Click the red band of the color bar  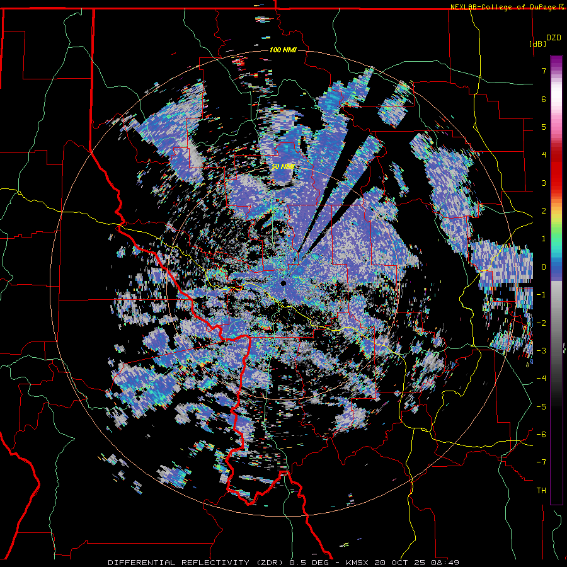click(x=556, y=170)
